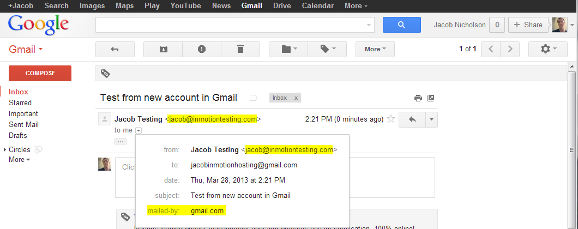Open the More actions dropdown in toolbar
Viewport: 578px width, 229px height.
pyautogui.click(x=375, y=50)
